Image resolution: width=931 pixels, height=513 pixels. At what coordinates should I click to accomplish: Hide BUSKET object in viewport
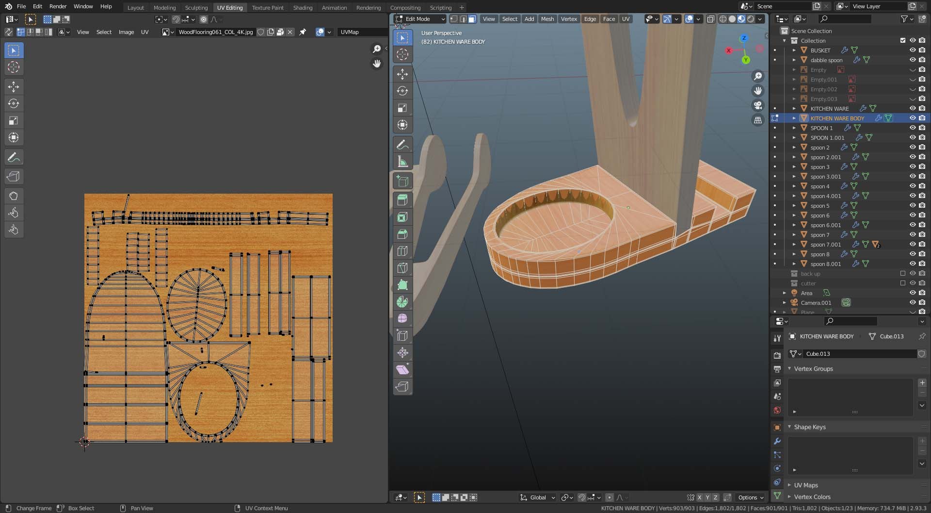tap(912, 50)
